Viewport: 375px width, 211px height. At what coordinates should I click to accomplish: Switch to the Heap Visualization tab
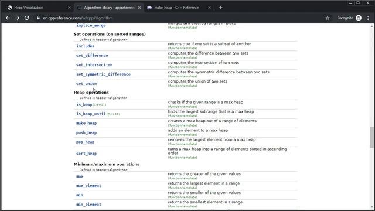(38, 8)
